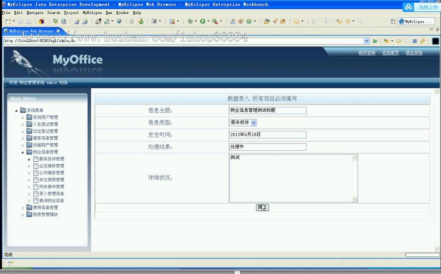Viewport: 441px width, 274px height.
Task: Open the New icon's dropdown arrow
Action: [14, 21]
